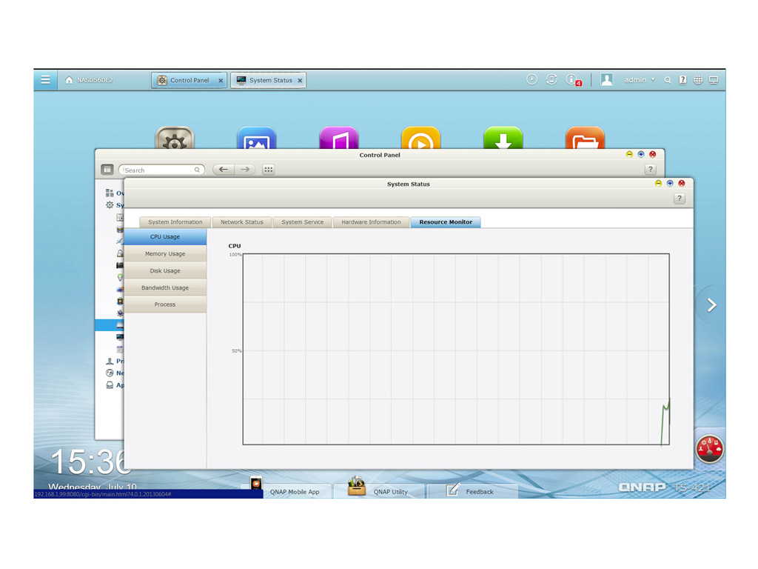
Task: Open Control Panel help button
Action: tap(651, 170)
